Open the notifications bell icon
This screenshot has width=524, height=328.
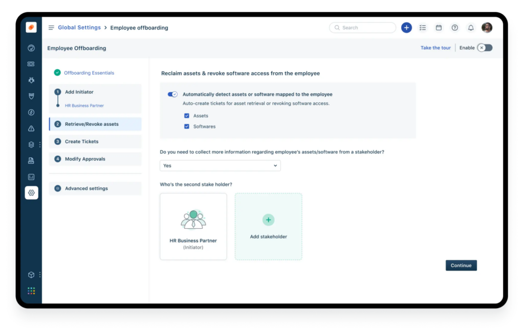tap(471, 28)
